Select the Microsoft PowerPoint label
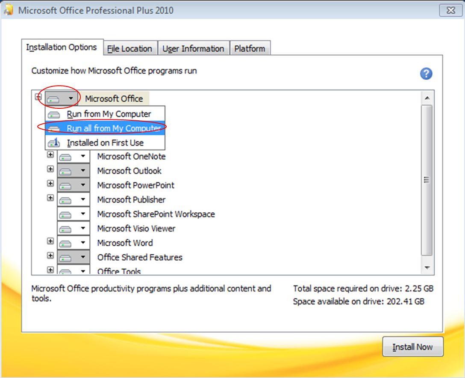 [x=136, y=185]
